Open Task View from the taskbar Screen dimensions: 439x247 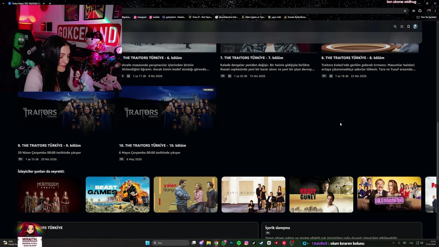coord(194,243)
